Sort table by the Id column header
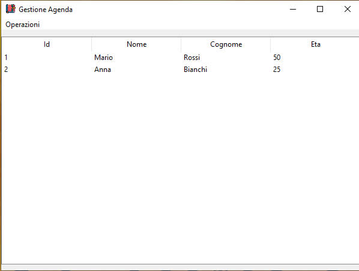The height and width of the screenshot is (271, 359). tap(47, 44)
